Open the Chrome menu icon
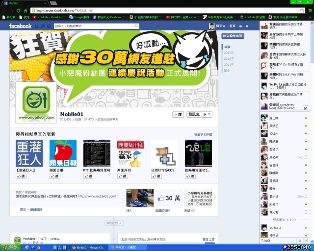The height and width of the screenshot is (251, 314). (x=310, y=11)
